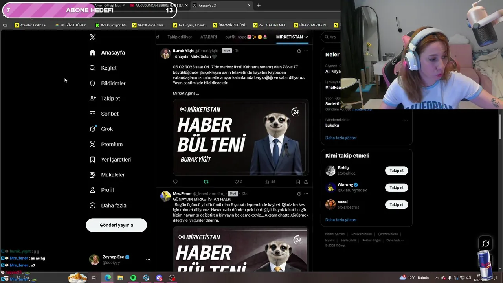Bookmark Burak Yigit's post
Screen dimensions: 503x283
298,182
